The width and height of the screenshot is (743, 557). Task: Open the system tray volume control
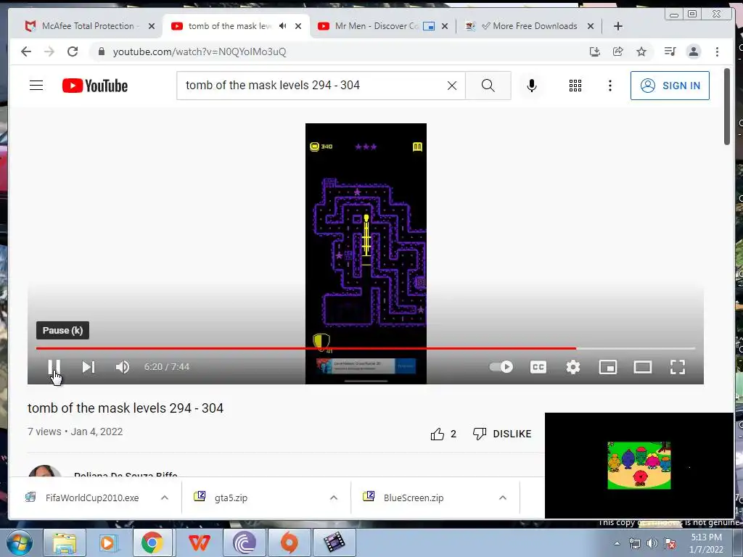[652, 543]
